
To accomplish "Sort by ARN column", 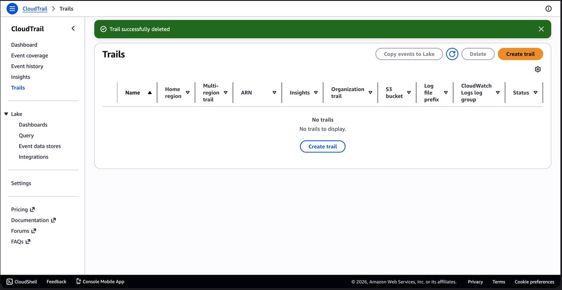I will [x=258, y=92].
